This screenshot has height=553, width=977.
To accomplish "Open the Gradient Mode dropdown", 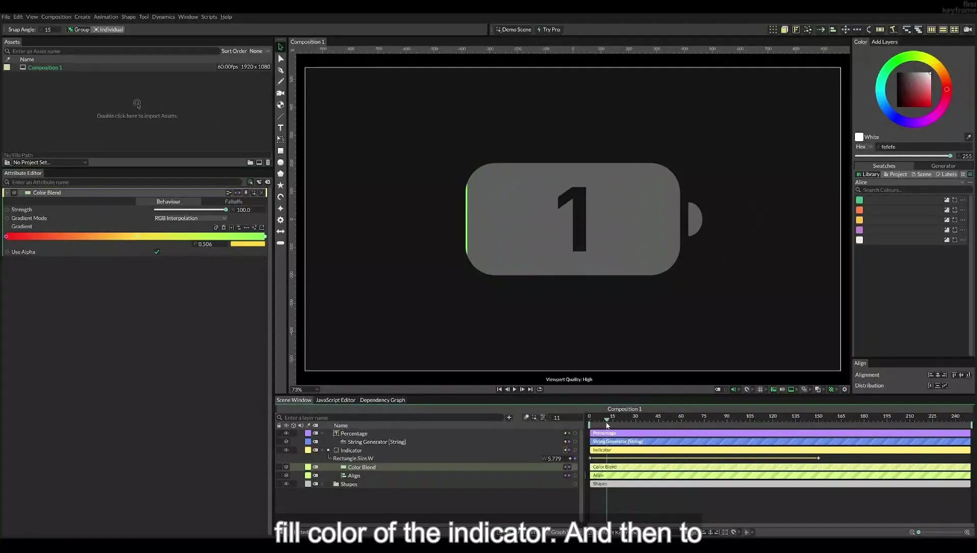I will pyautogui.click(x=190, y=218).
